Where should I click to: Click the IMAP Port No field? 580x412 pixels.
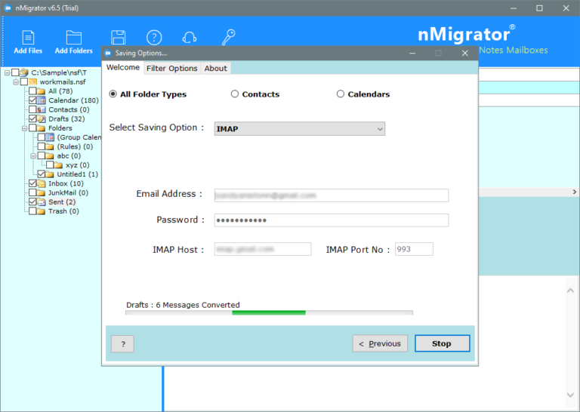[414, 249]
